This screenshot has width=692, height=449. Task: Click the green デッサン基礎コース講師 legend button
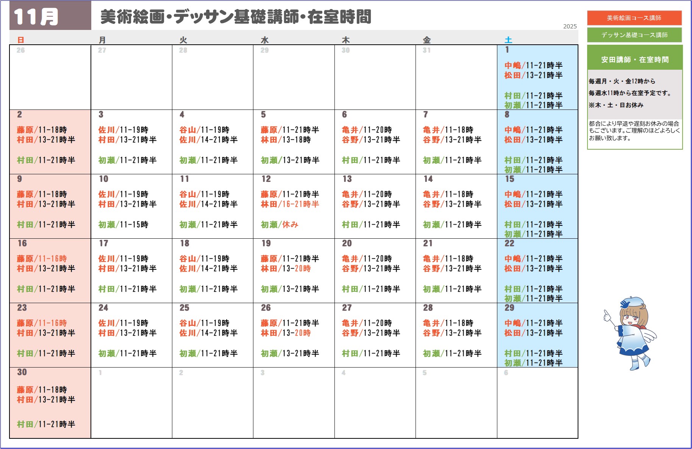634,35
